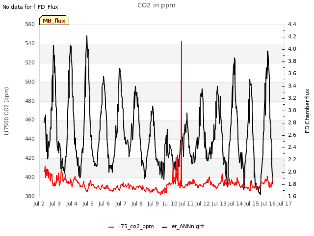314x236 pixels.
Task: Click the Jul 2 x-axis tick label
Action: pos(39,204)
